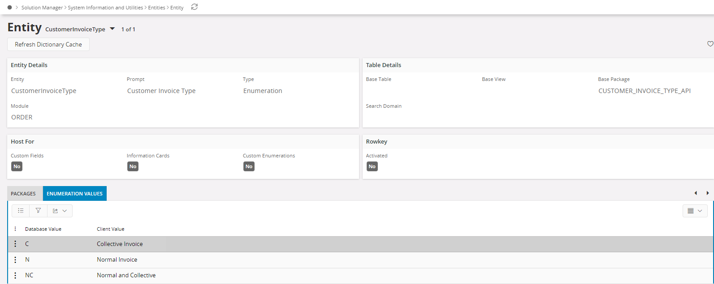714x284 pixels.
Task: Open column options menu in table header
Action: point(15,229)
